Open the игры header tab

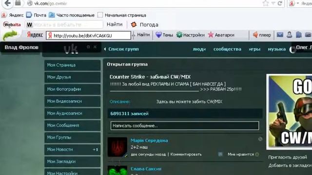tap(254, 49)
